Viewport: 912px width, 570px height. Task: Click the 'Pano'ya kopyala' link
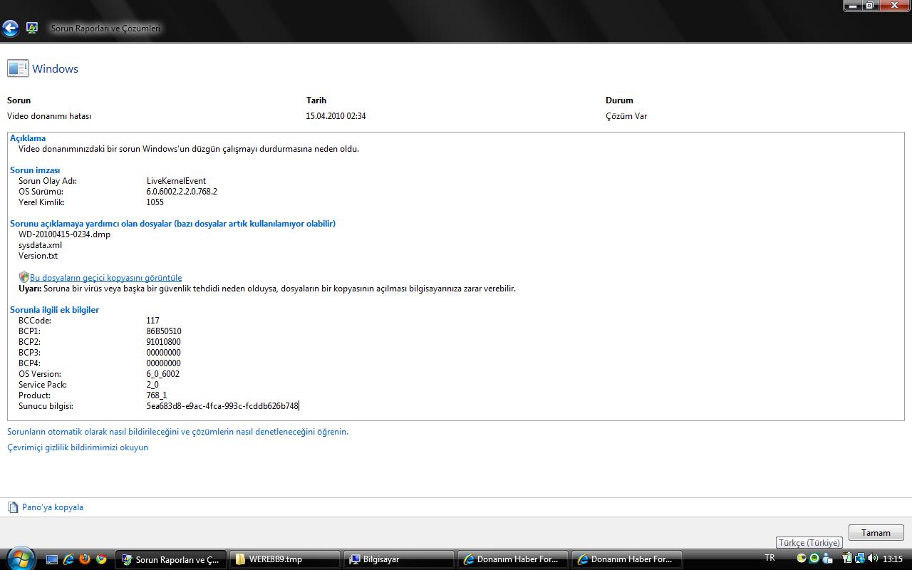tap(53, 507)
